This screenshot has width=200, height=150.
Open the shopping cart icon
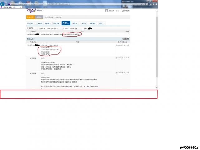(123, 11)
